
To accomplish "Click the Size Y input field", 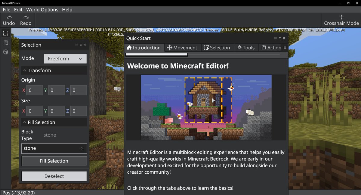I will (x=57, y=111).
